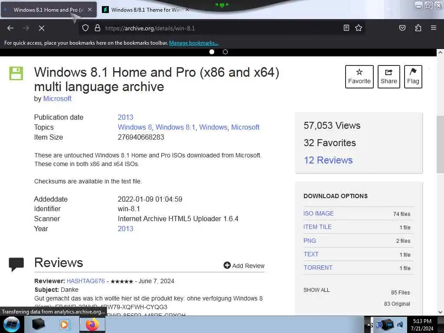This screenshot has height=333, width=444.
Task: Stop loading the page
Action: coord(41,28)
